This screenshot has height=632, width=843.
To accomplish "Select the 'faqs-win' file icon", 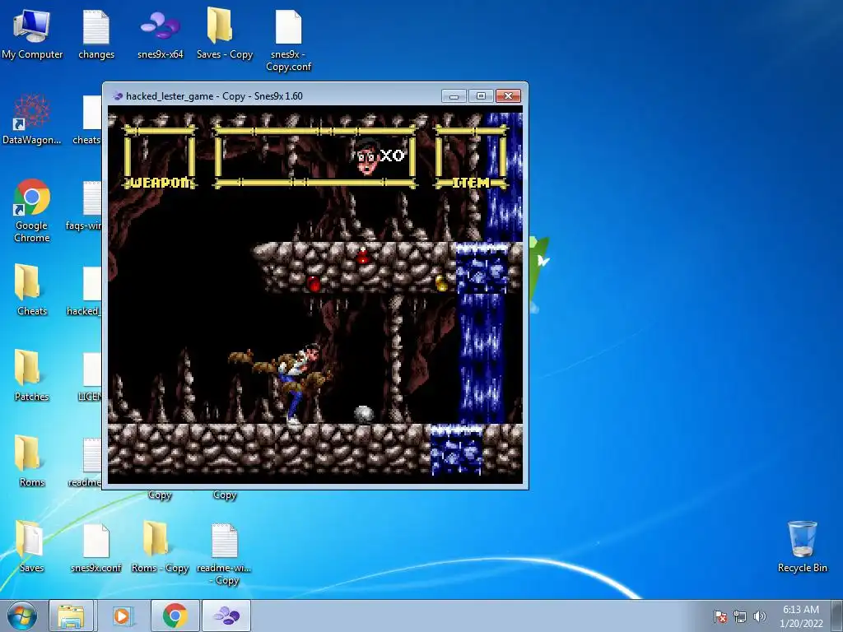I will coord(86,205).
